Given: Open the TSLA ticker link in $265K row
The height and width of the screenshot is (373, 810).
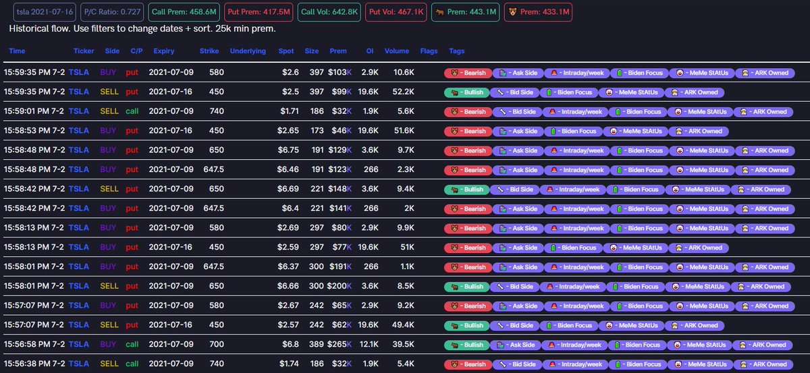Looking at the screenshot, I should (x=79, y=344).
